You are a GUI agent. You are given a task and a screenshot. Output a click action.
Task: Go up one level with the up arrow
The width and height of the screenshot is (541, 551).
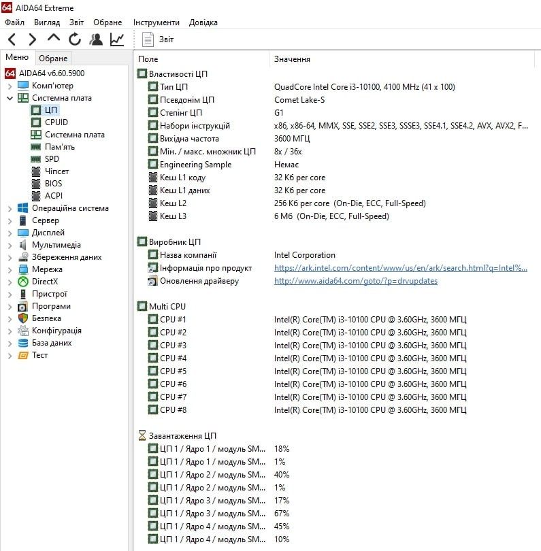pyautogui.click(x=54, y=38)
